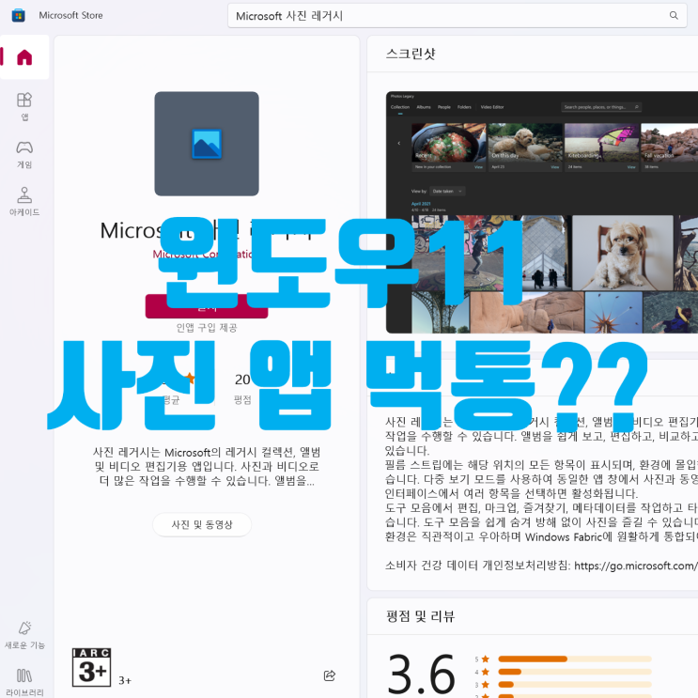Click the 3-star rating bar
Screen dimensions: 698x698
point(575,685)
